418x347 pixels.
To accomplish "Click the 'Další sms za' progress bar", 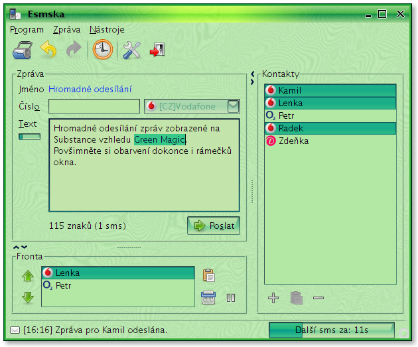I will coord(331,330).
